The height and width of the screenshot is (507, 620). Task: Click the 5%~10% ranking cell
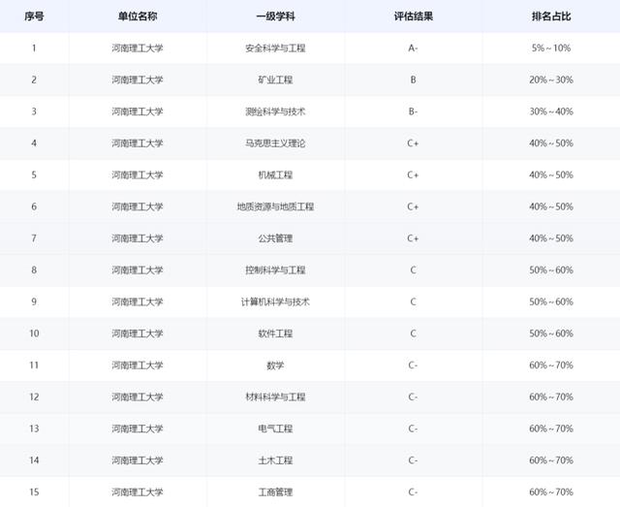pos(551,48)
